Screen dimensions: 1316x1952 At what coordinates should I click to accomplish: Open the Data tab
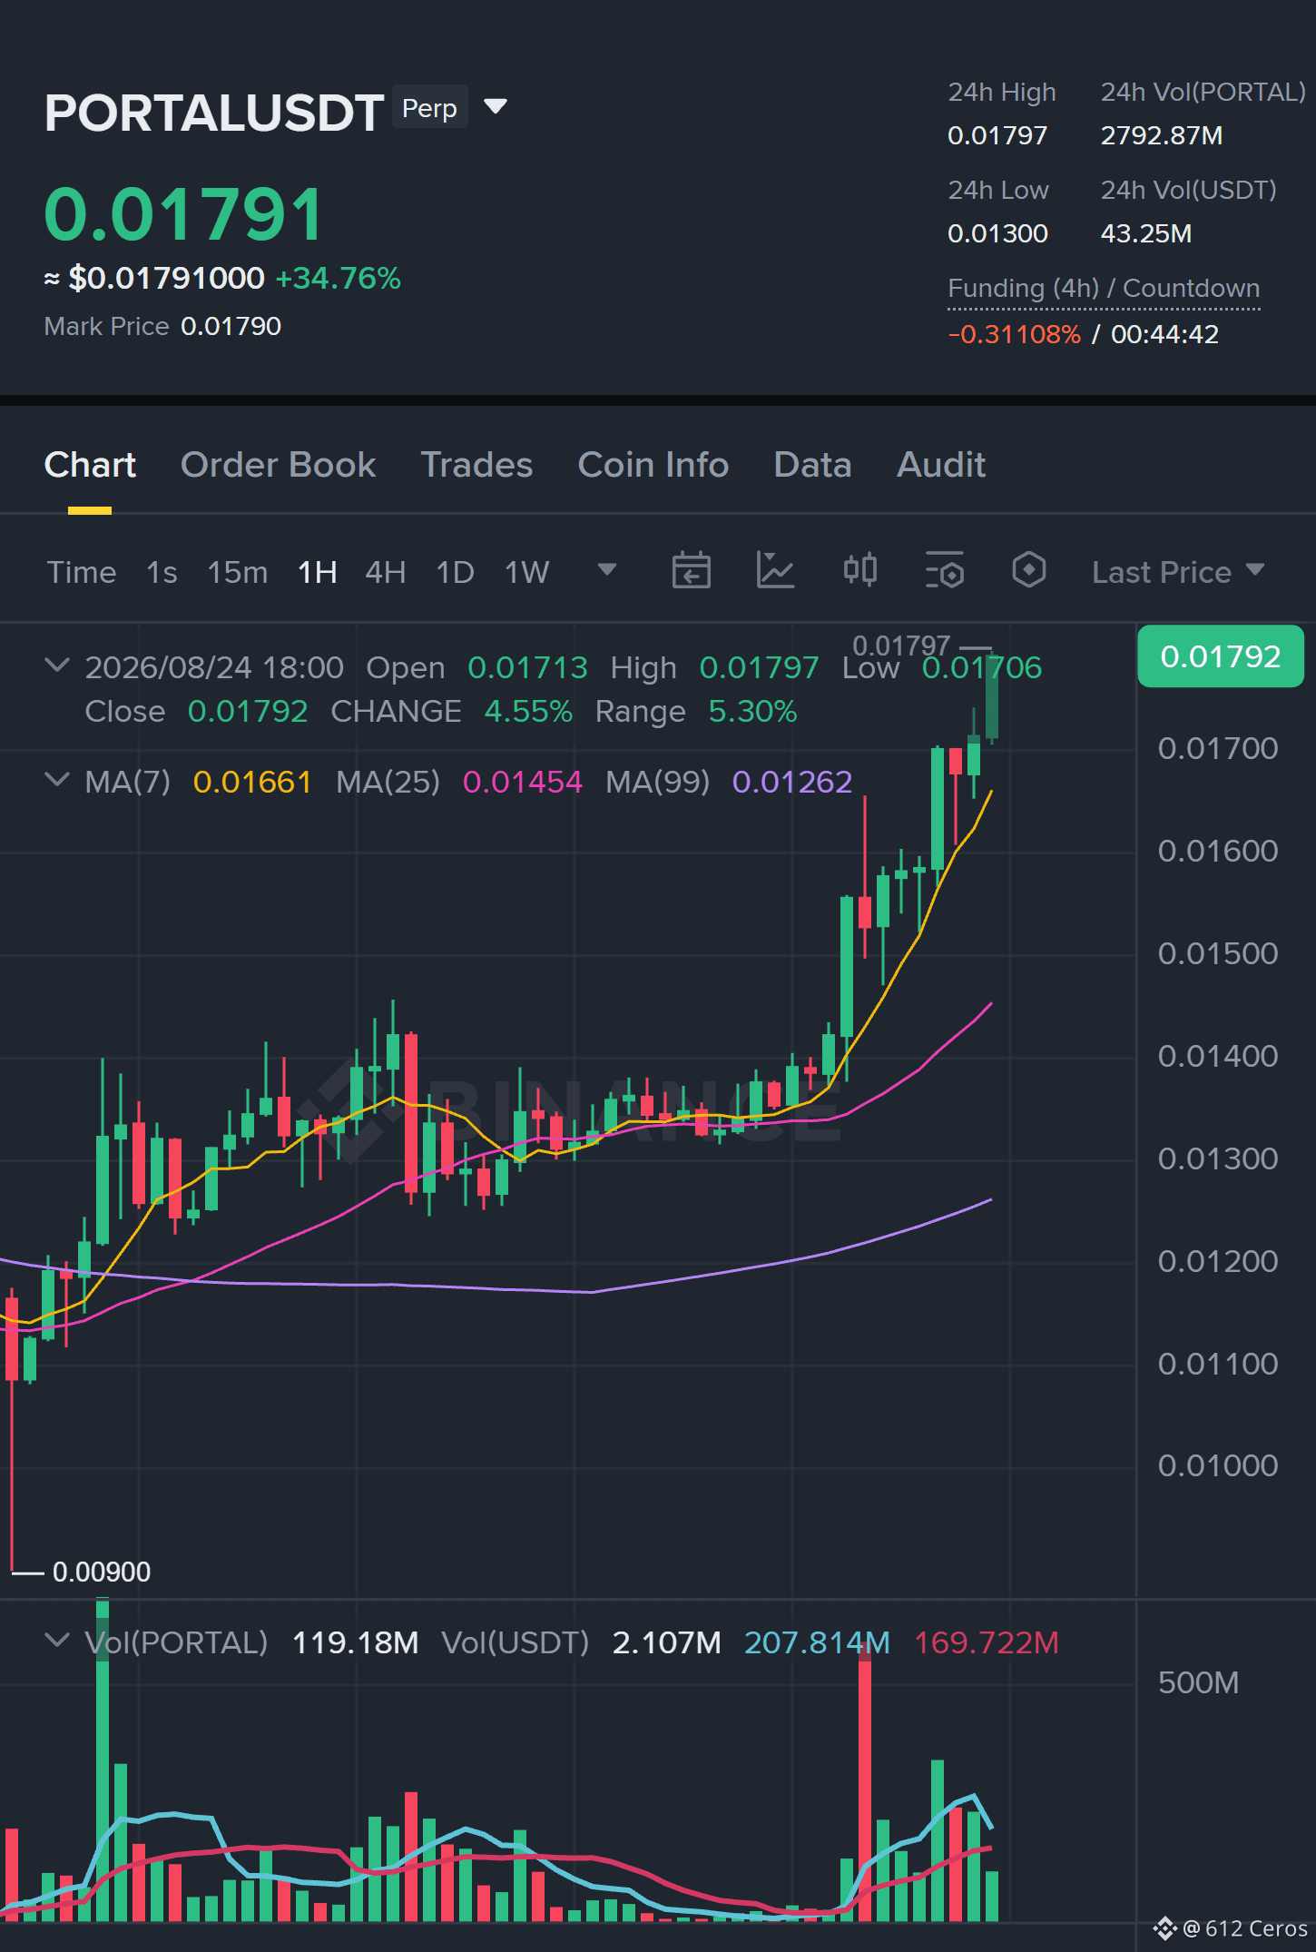(812, 465)
